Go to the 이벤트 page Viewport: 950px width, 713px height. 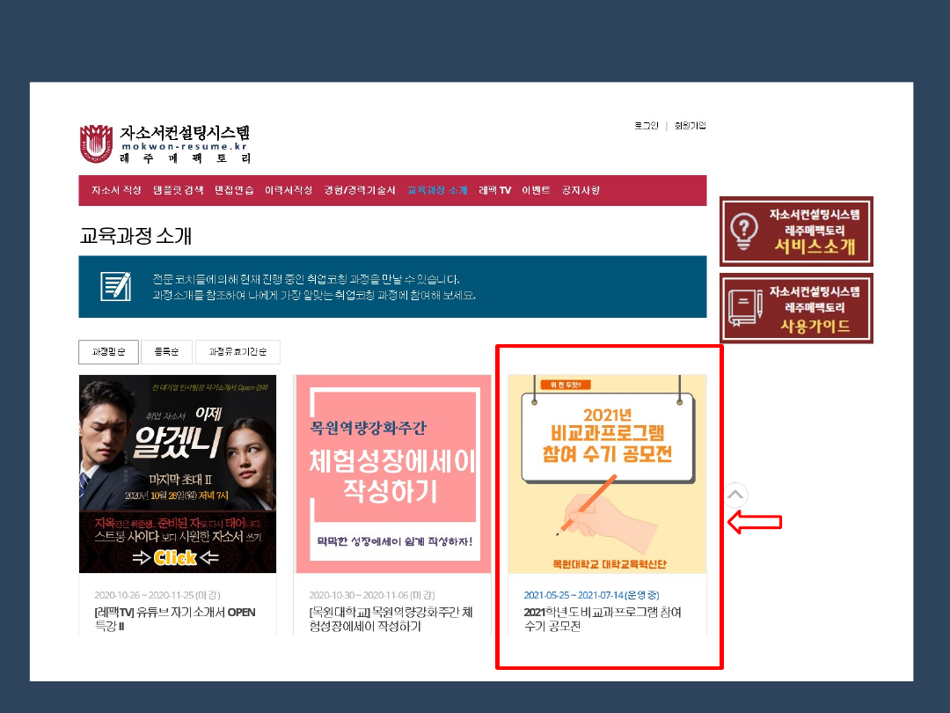click(x=536, y=190)
